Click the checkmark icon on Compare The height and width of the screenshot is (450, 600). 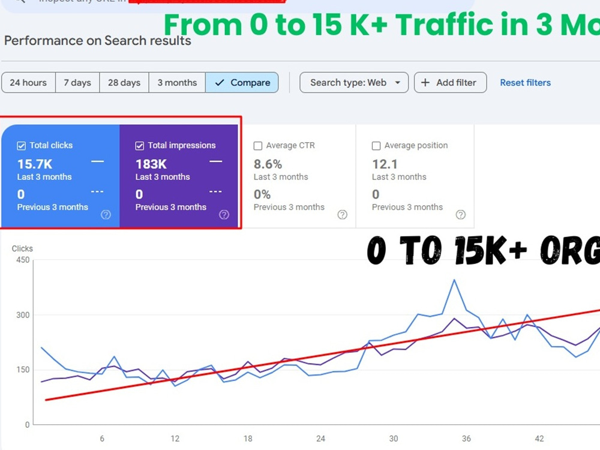pos(219,83)
